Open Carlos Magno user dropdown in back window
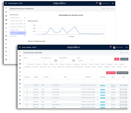 tap(106, 3)
